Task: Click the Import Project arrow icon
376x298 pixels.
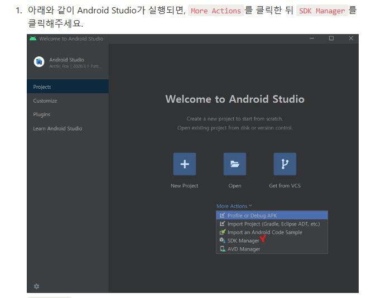Action: [x=223, y=224]
